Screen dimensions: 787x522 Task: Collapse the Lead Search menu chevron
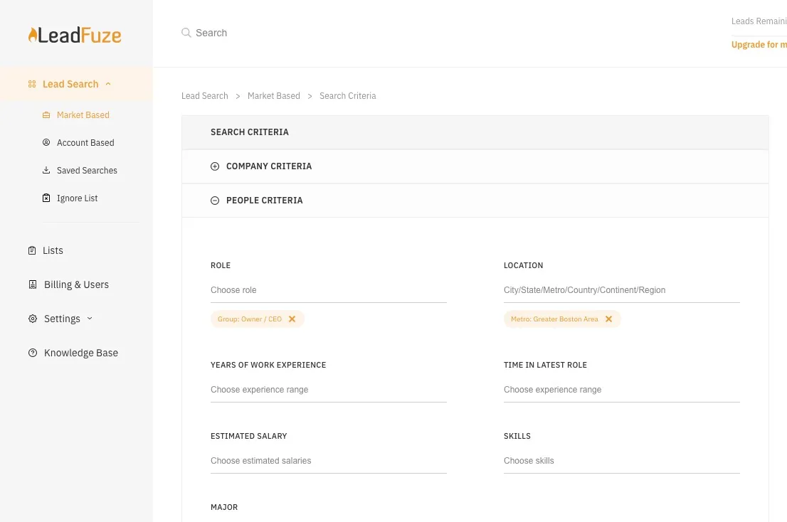click(108, 84)
